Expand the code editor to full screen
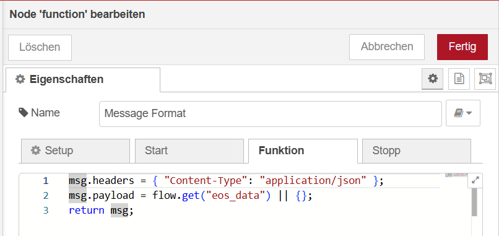The width and height of the screenshot is (499, 236). 475,181
